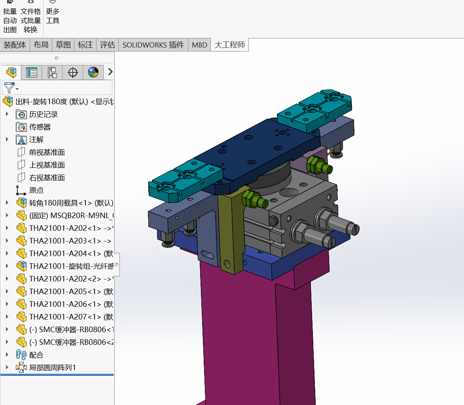Image resolution: width=464 pixels, height=405 pixels.
Task: Select the 原点 origin icon
Action: point(21,190)
